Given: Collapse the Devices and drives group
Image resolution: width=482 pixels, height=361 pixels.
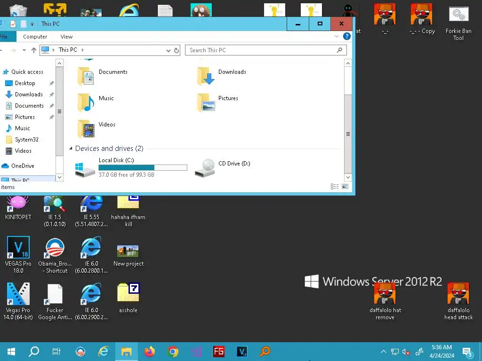Looking at the screenshot, I should 71,148.
